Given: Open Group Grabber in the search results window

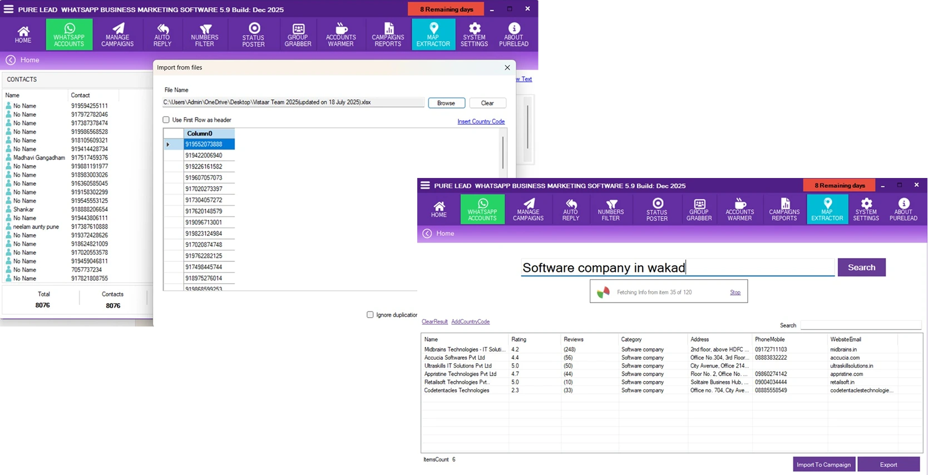Looking at the screenshot, I should pyautogui.click(x=699, y=210).
